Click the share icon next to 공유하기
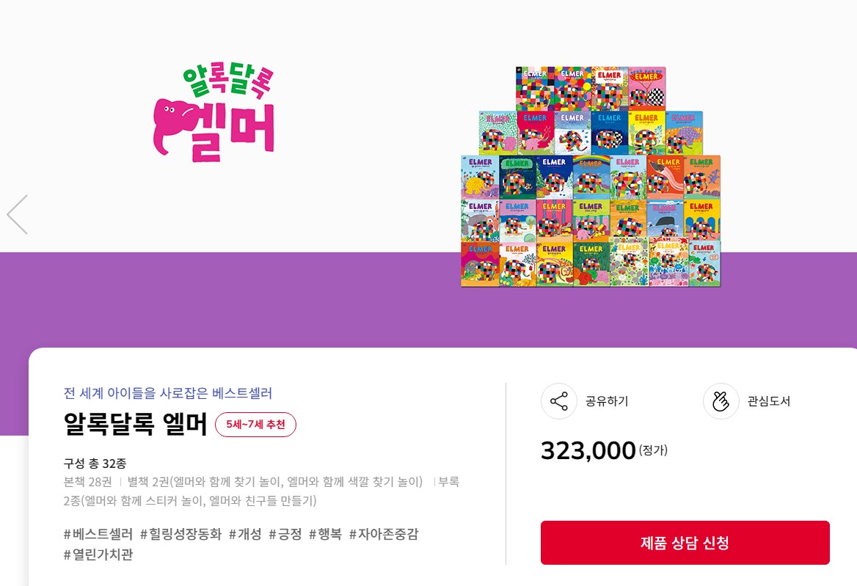Image resolution: width=857 pixels, height=586 pixels. [x=558, y=401]
